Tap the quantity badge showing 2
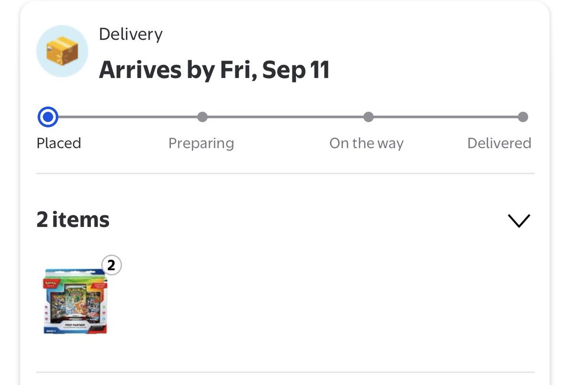The image size is (571, 385). tap(111, 265)
